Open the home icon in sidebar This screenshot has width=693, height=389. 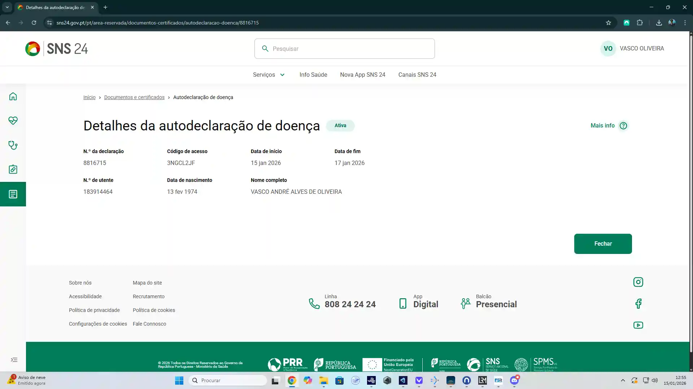pos(13,97)
